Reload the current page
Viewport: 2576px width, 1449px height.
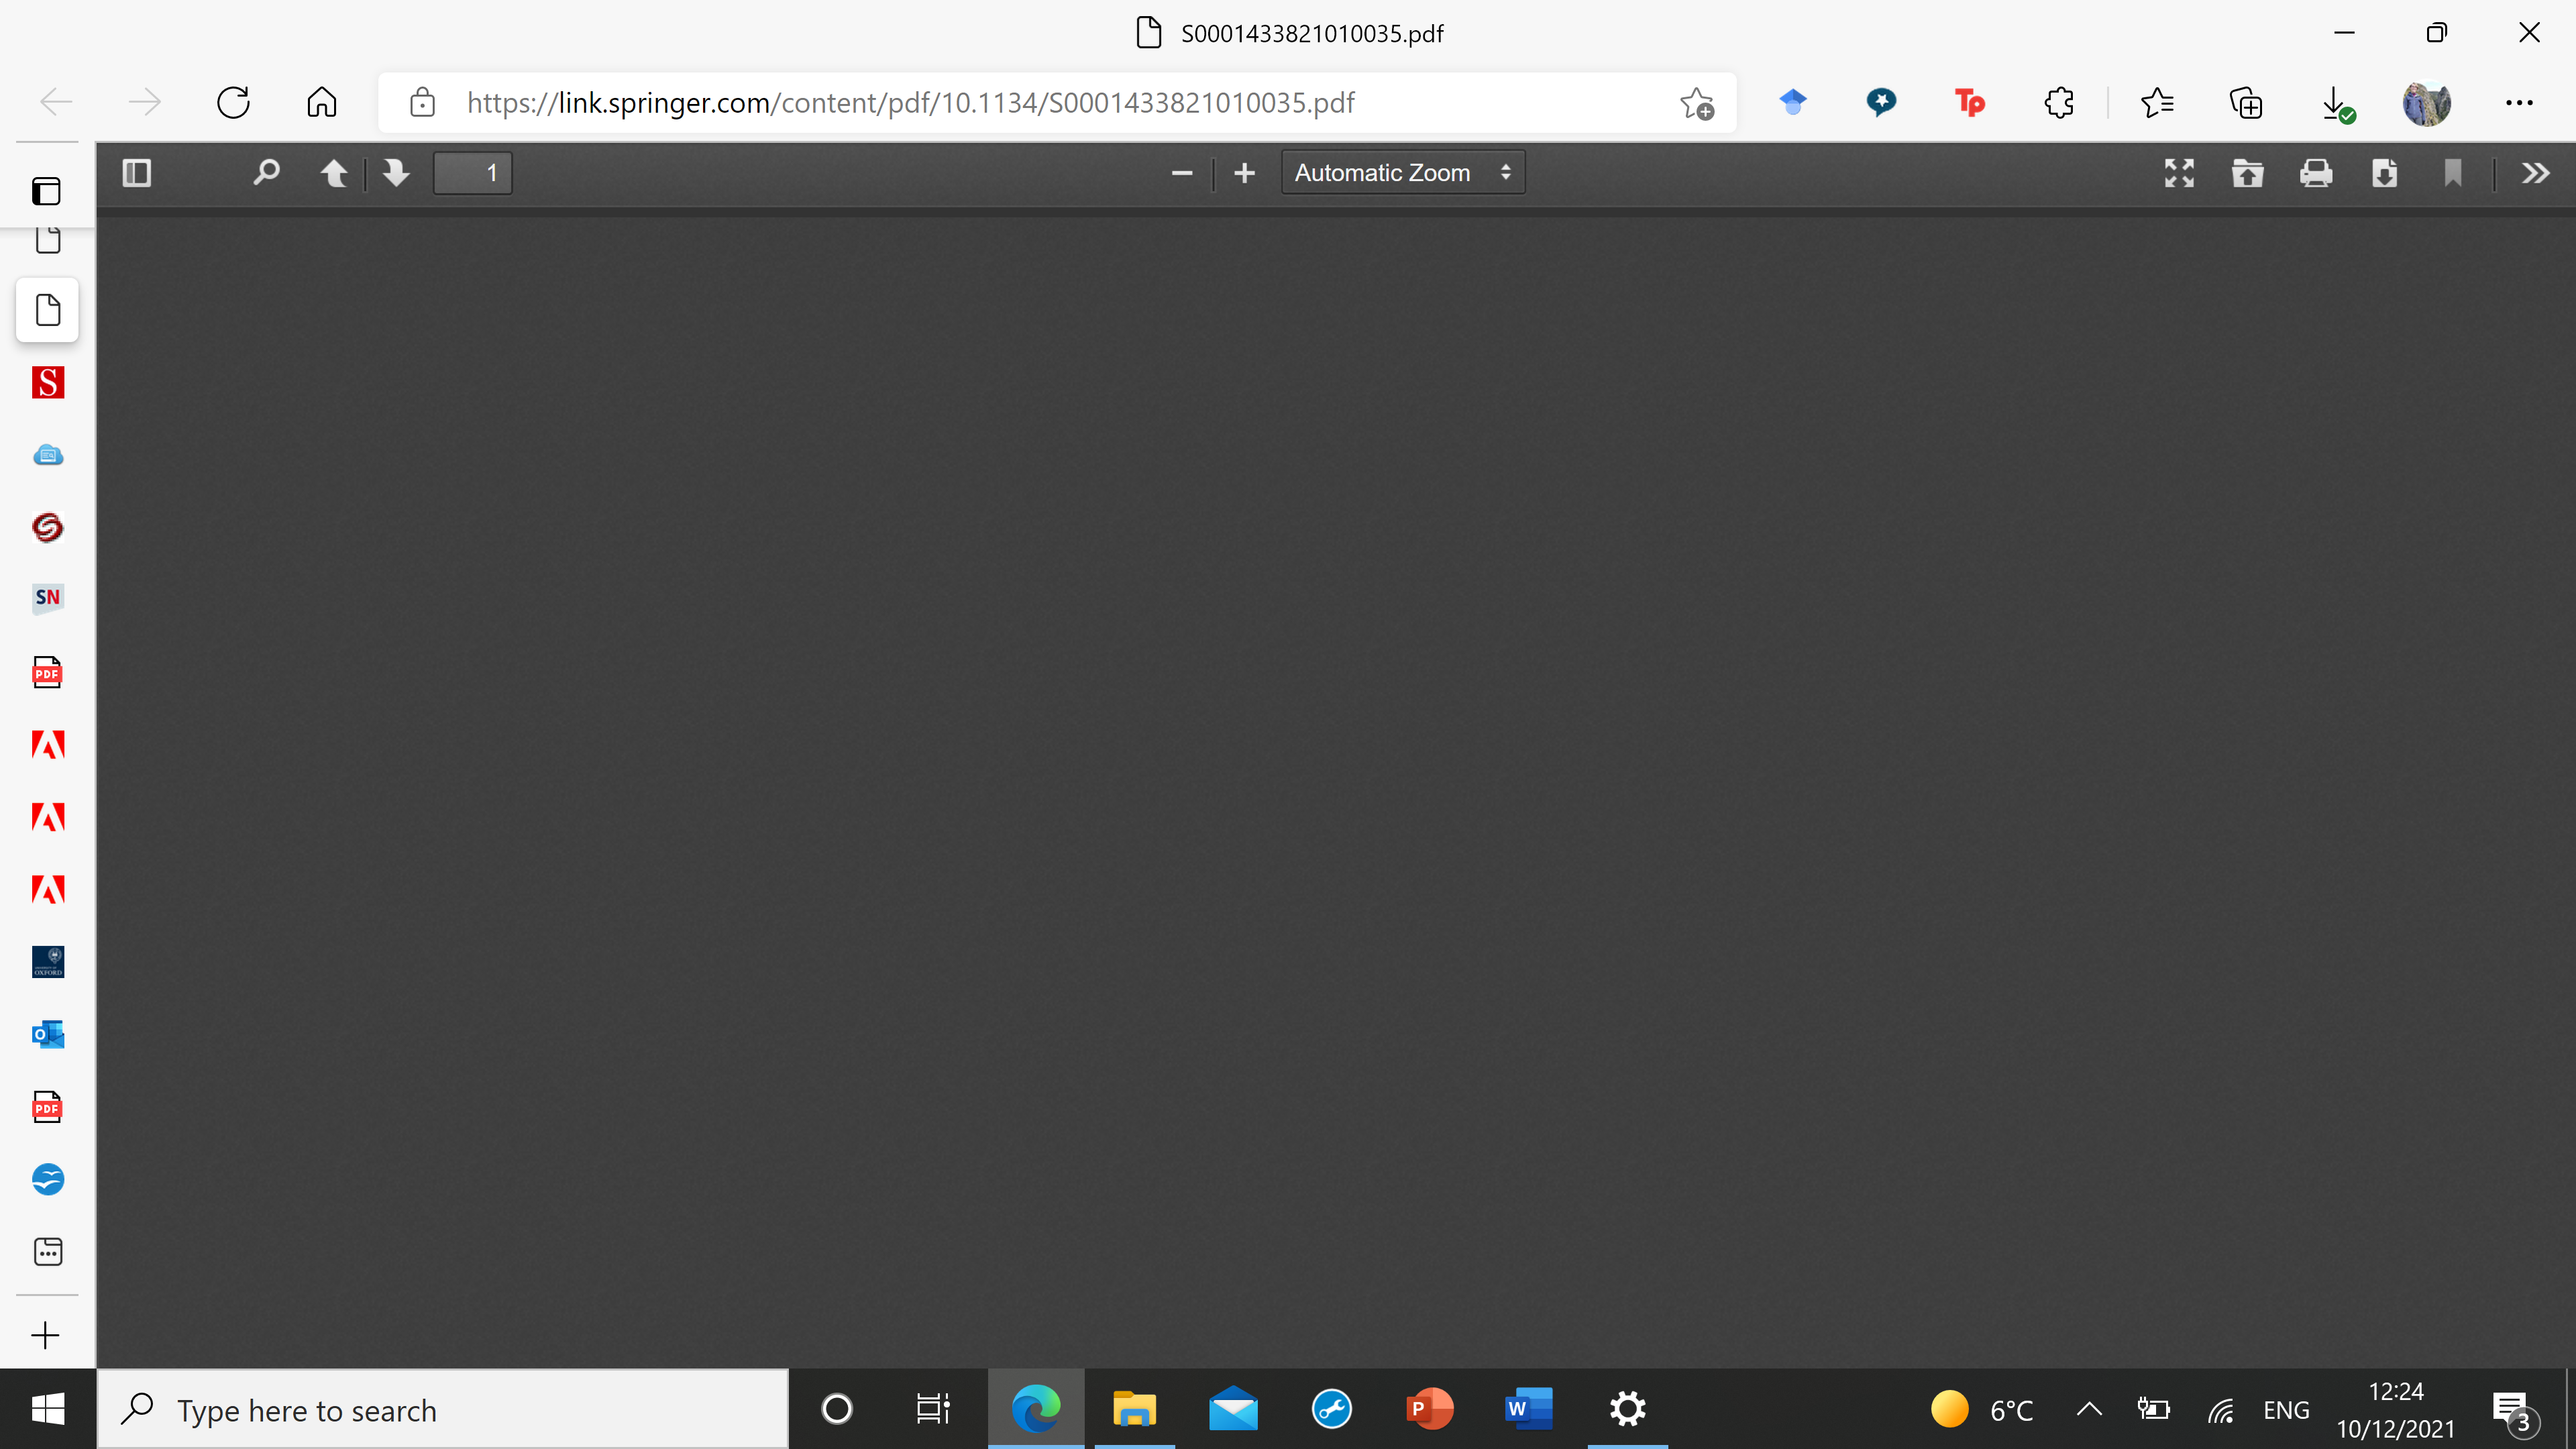point(233,102)
